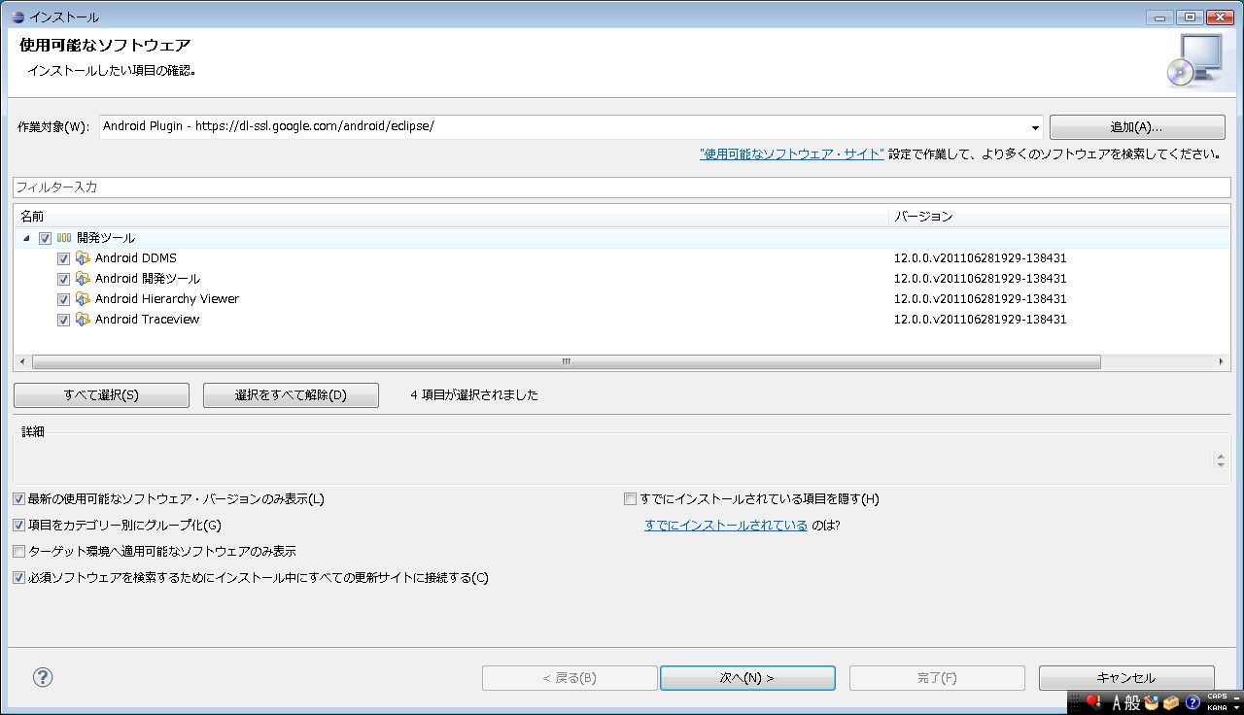This screenshot has height=715, width=1244.
Task: Click the version cell of Android Traceview
Action: click(981, 320)
